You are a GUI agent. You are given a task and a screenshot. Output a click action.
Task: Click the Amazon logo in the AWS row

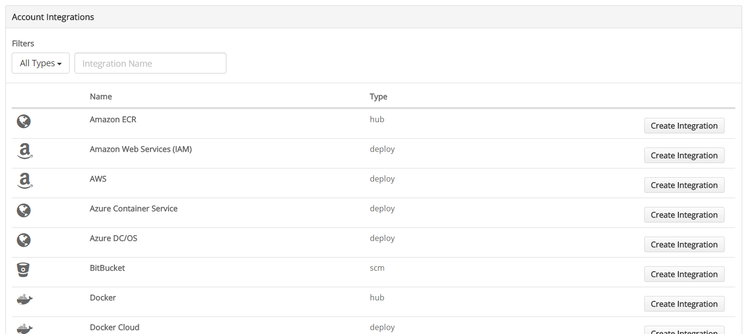(24, 181)
